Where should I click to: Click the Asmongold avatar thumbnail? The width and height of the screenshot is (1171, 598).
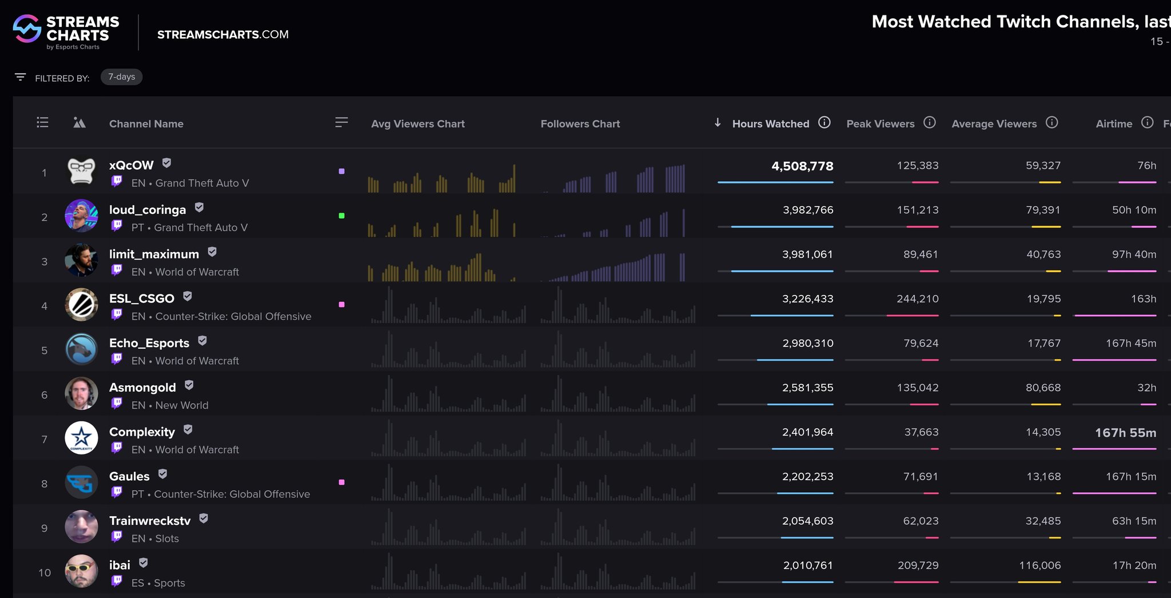tap(81, 393)
